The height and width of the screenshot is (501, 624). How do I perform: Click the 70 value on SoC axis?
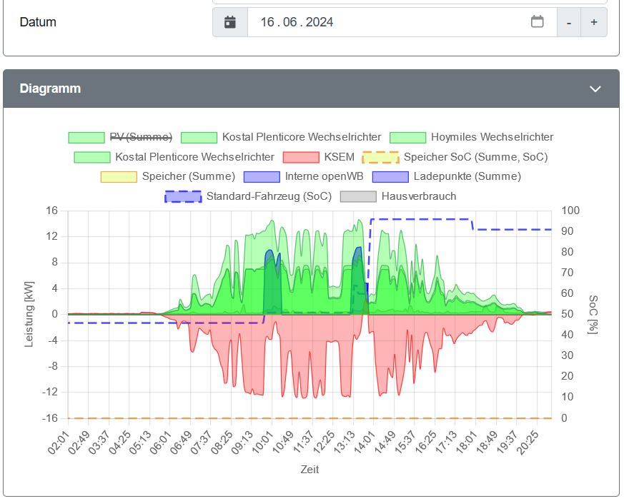tap(567, 273)
